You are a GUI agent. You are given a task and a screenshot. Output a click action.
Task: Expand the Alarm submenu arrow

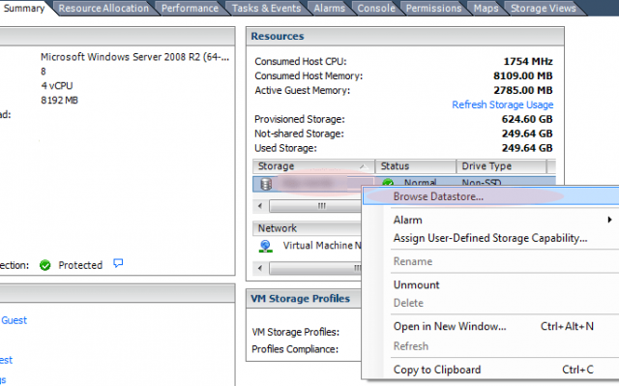point(610,220)
